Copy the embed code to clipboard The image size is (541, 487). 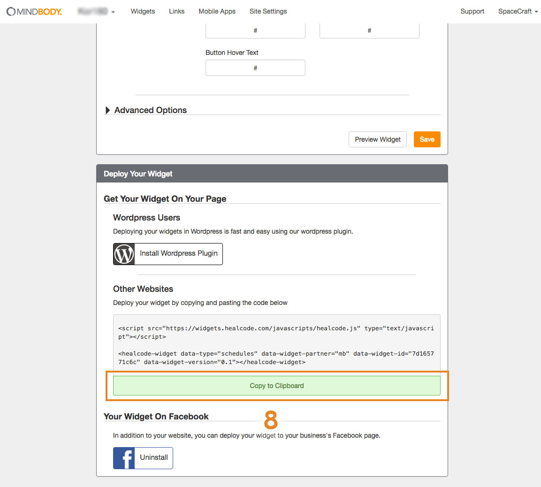pyautogui.click(x=277, y=386)
